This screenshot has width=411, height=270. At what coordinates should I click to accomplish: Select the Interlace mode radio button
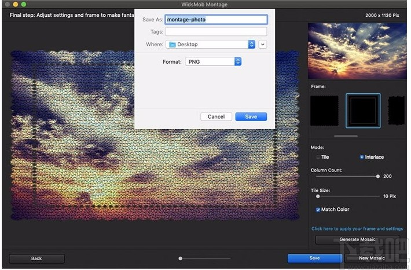tap(362, 157)
